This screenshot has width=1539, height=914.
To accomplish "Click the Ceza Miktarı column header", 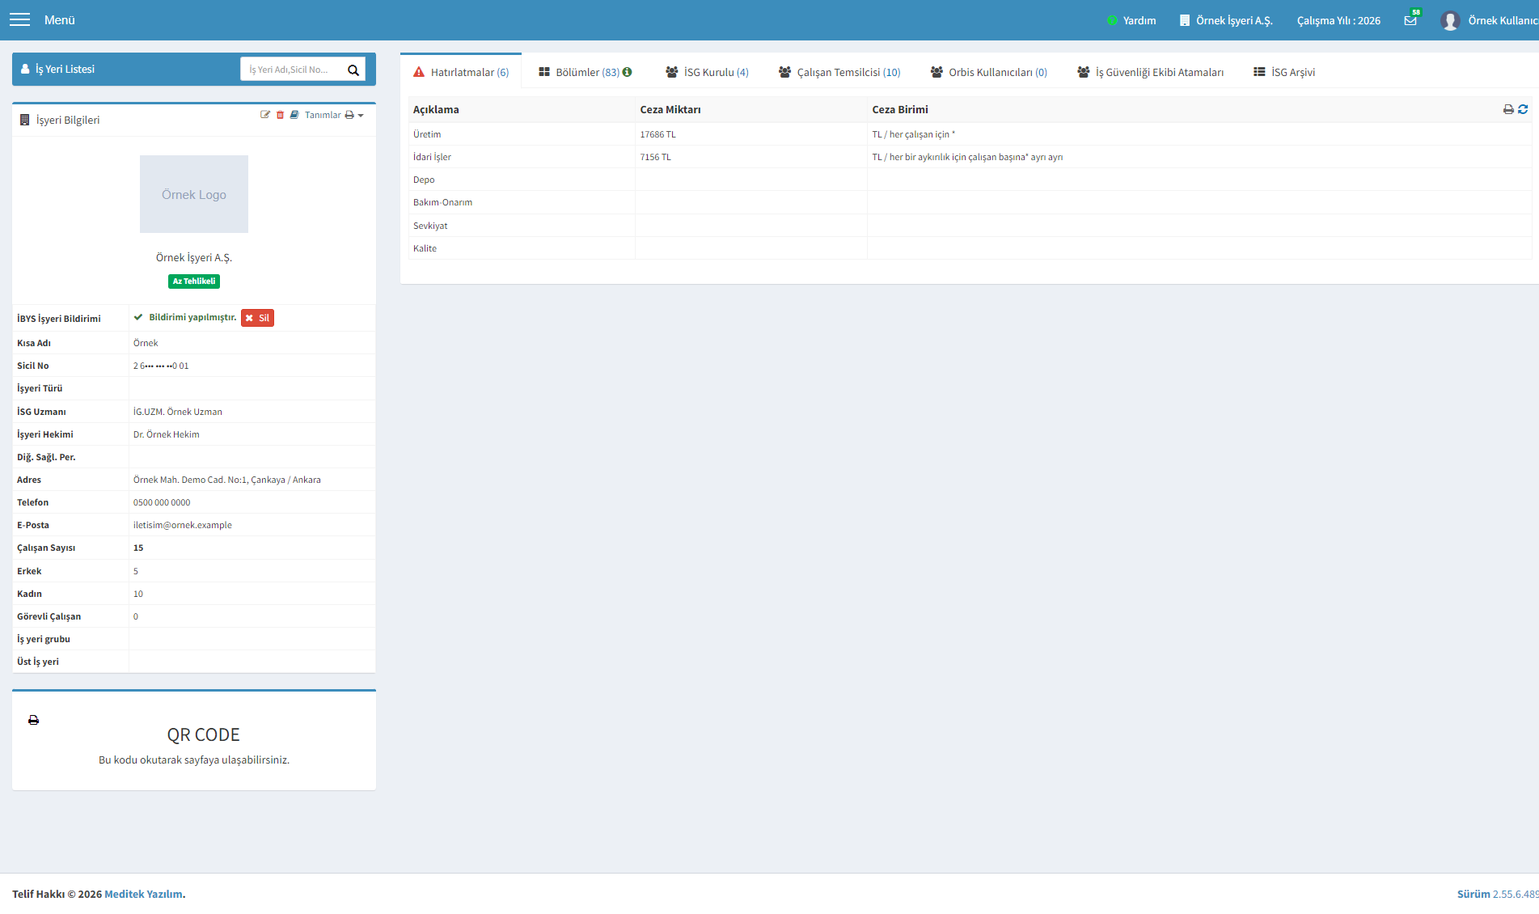I will point(670,109).
